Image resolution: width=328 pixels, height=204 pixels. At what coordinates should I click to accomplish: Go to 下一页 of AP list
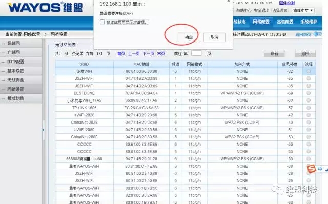(x=148, y=54)
